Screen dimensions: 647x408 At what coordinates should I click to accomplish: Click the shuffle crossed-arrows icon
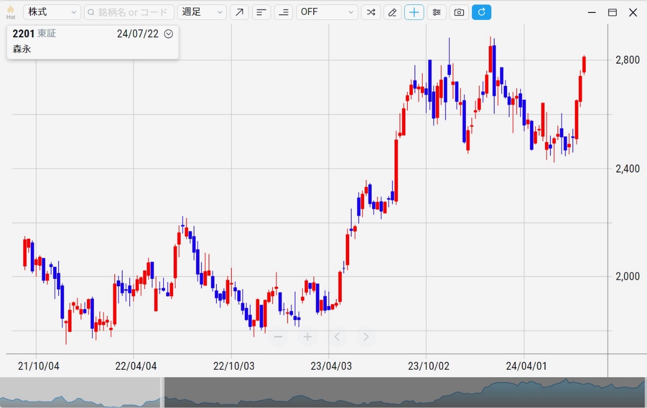click(x=370, y=12)
